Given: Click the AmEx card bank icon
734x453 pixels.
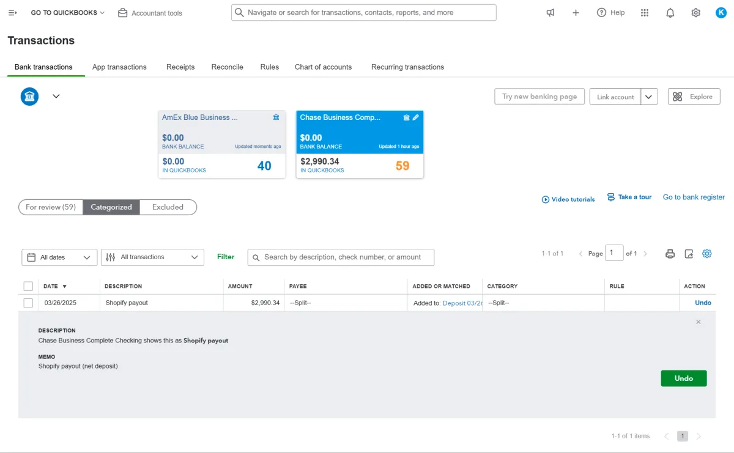Looking at the screenshot, I should click(x=276, y=117).
